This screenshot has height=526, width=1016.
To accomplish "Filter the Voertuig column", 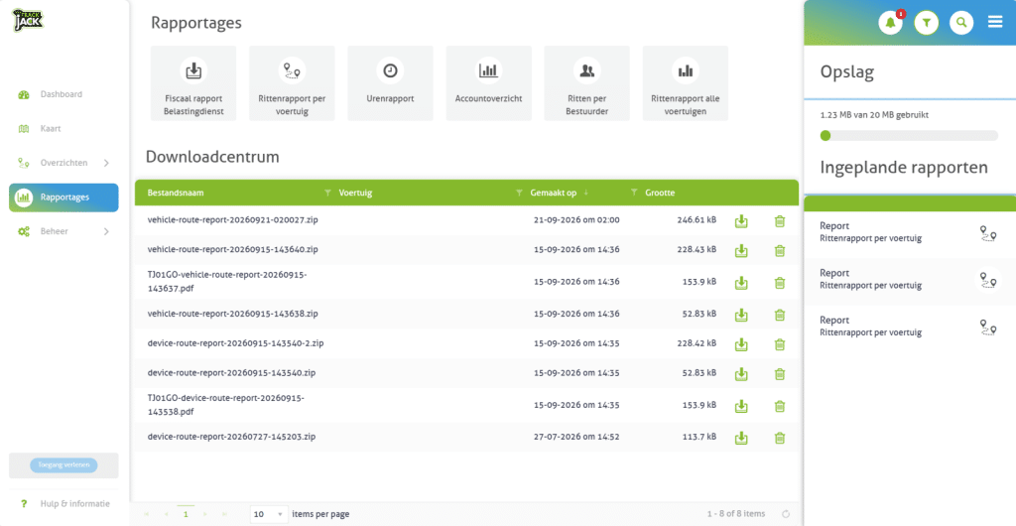I will pyautogui.click(x=519, y=194).
